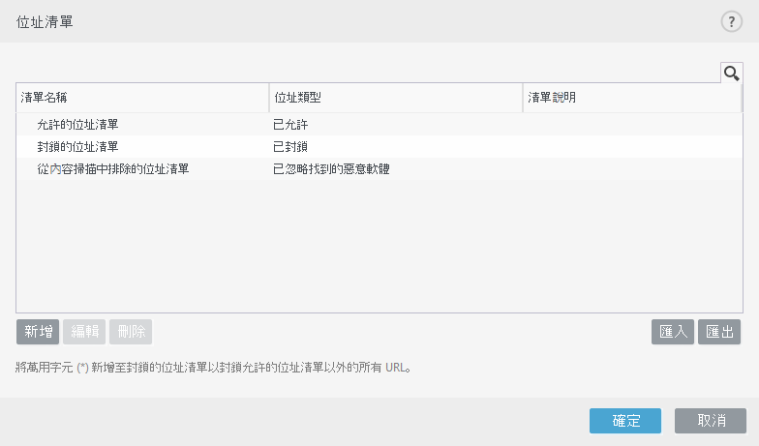Viewport: 759px width, 446px height.
Task: Click the 已允許 address type cell
Action: 290,125
